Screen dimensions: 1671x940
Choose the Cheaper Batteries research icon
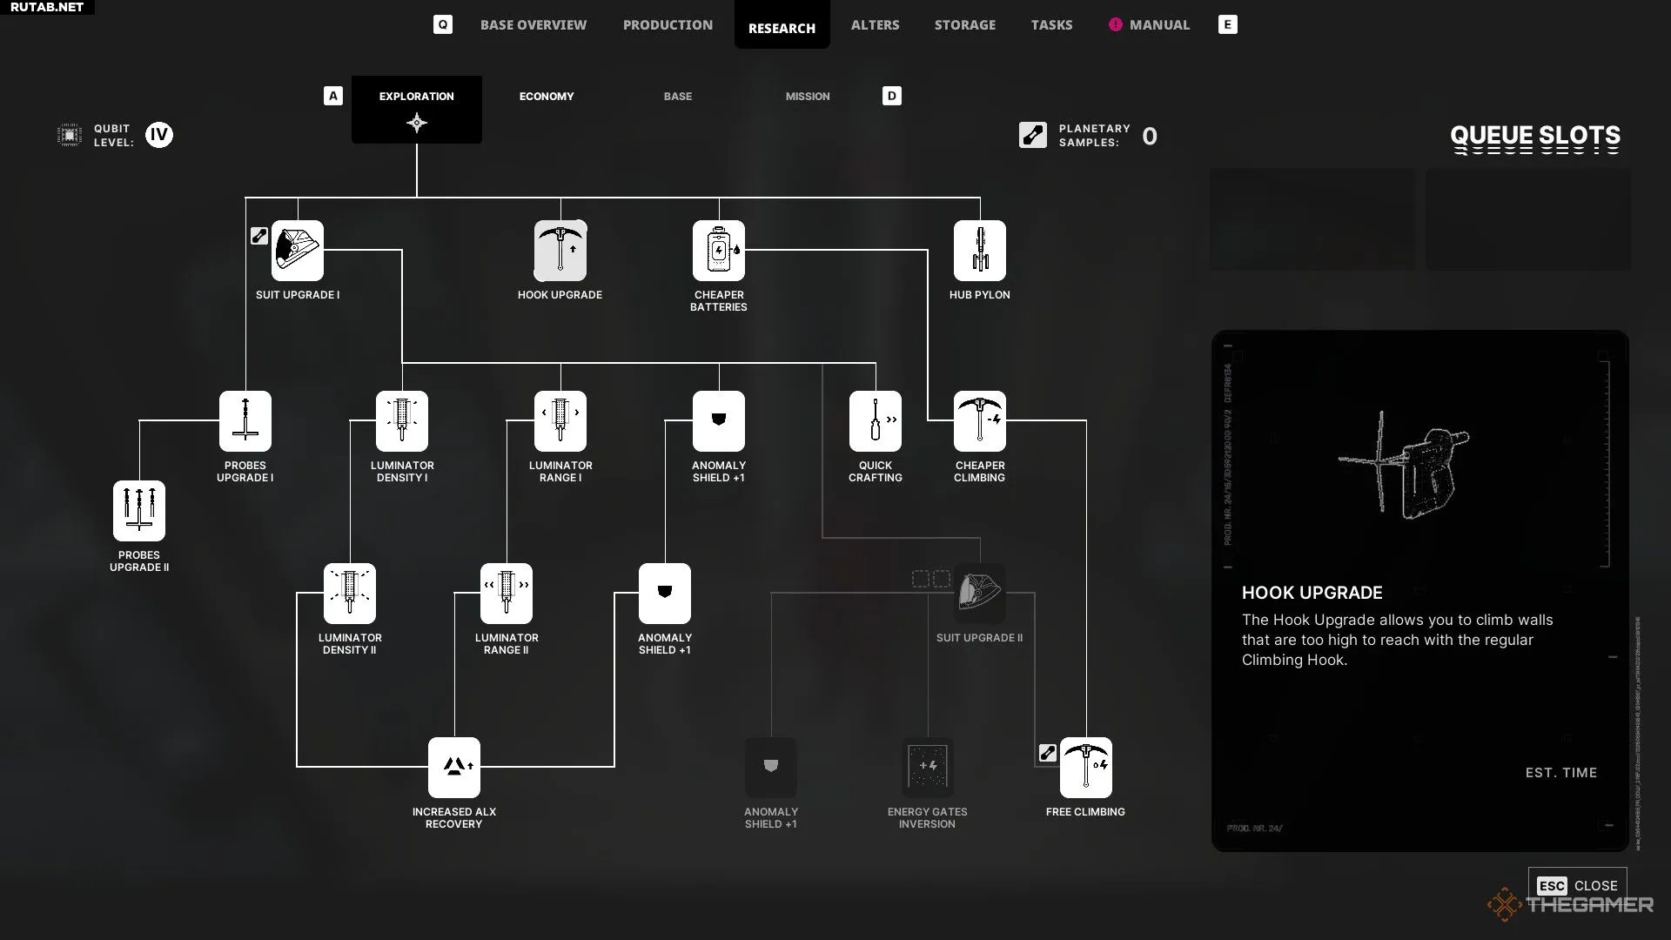point(719,251)
